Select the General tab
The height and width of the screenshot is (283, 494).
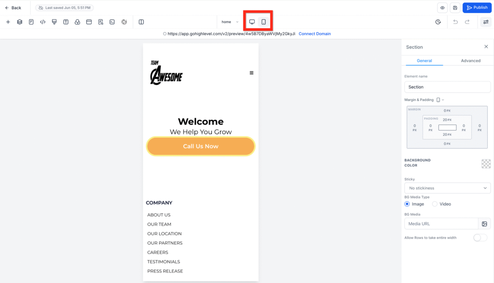coord(425,61)
